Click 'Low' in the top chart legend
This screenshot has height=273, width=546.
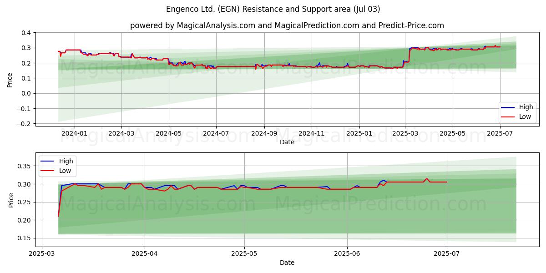[526, 116]
